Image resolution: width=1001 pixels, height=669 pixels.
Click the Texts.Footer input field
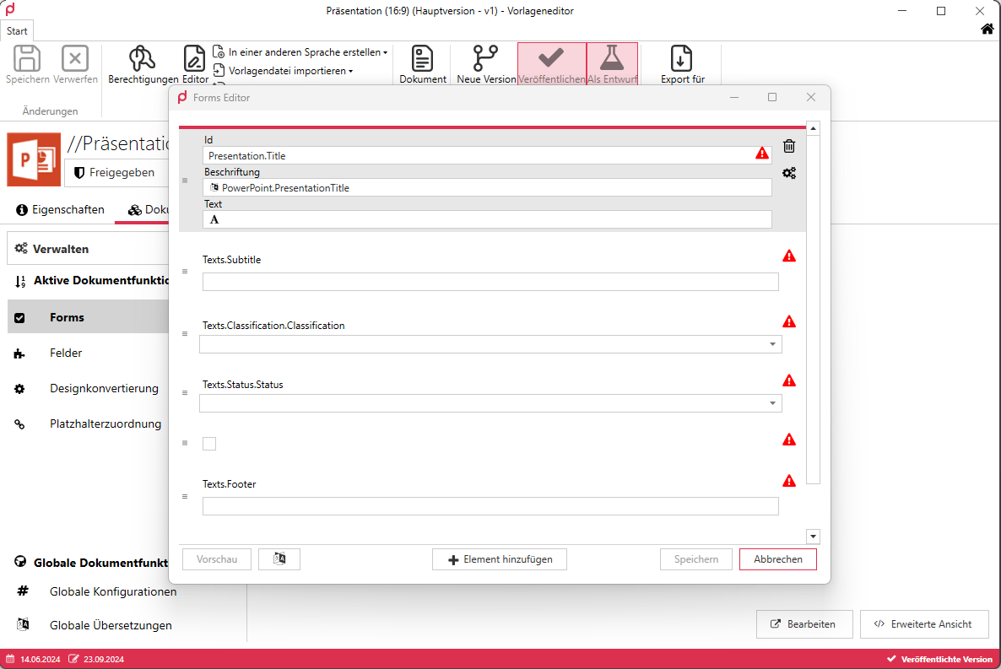[x=490, y=506]
